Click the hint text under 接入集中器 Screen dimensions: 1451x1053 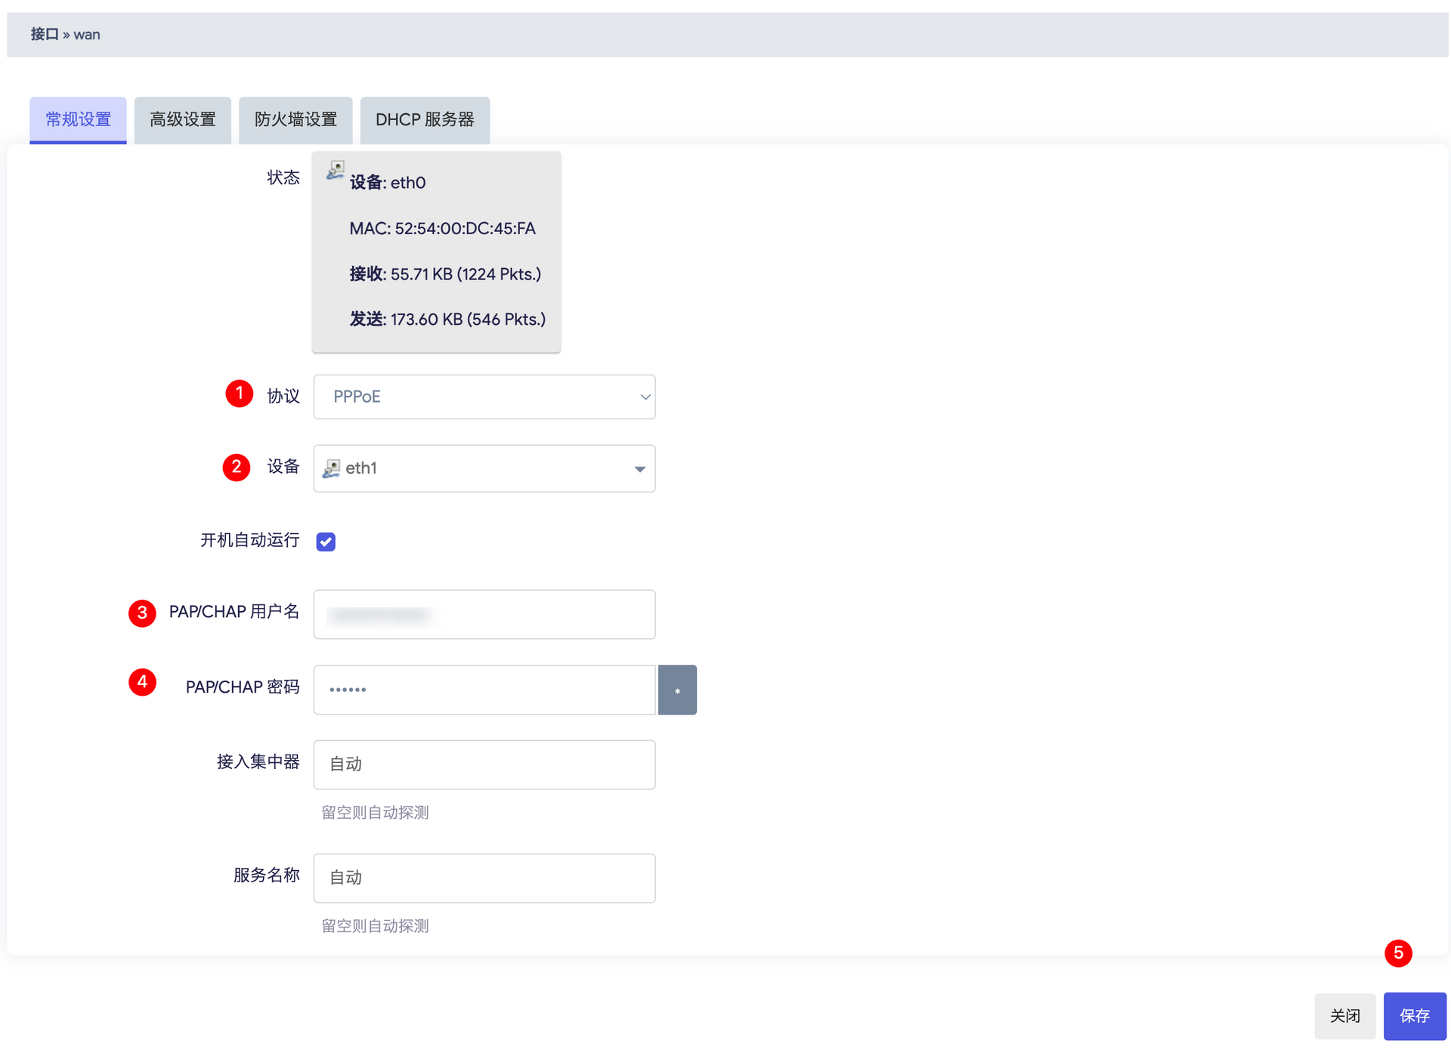[x=376, y=813]
